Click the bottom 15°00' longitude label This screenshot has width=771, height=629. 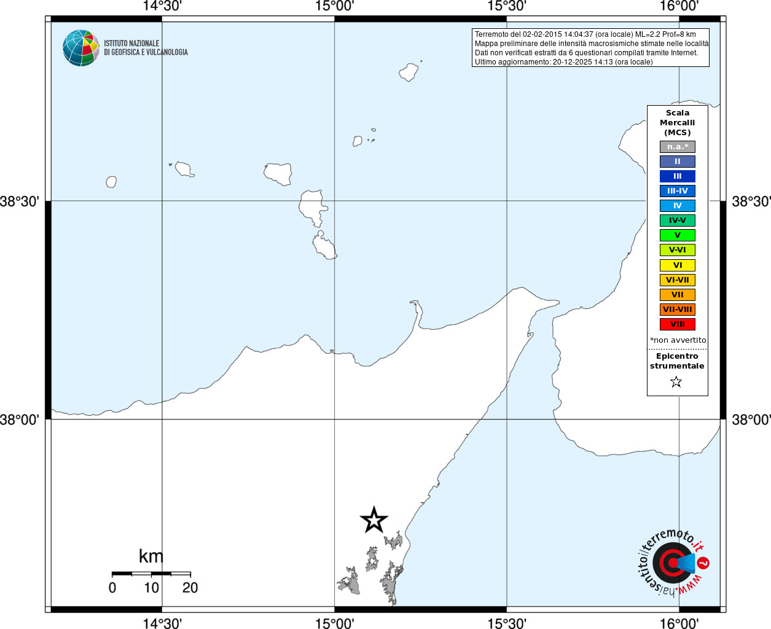[335, 623]
